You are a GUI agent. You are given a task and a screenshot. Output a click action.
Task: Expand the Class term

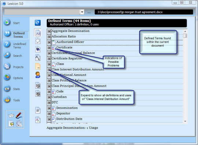point(49,64)
